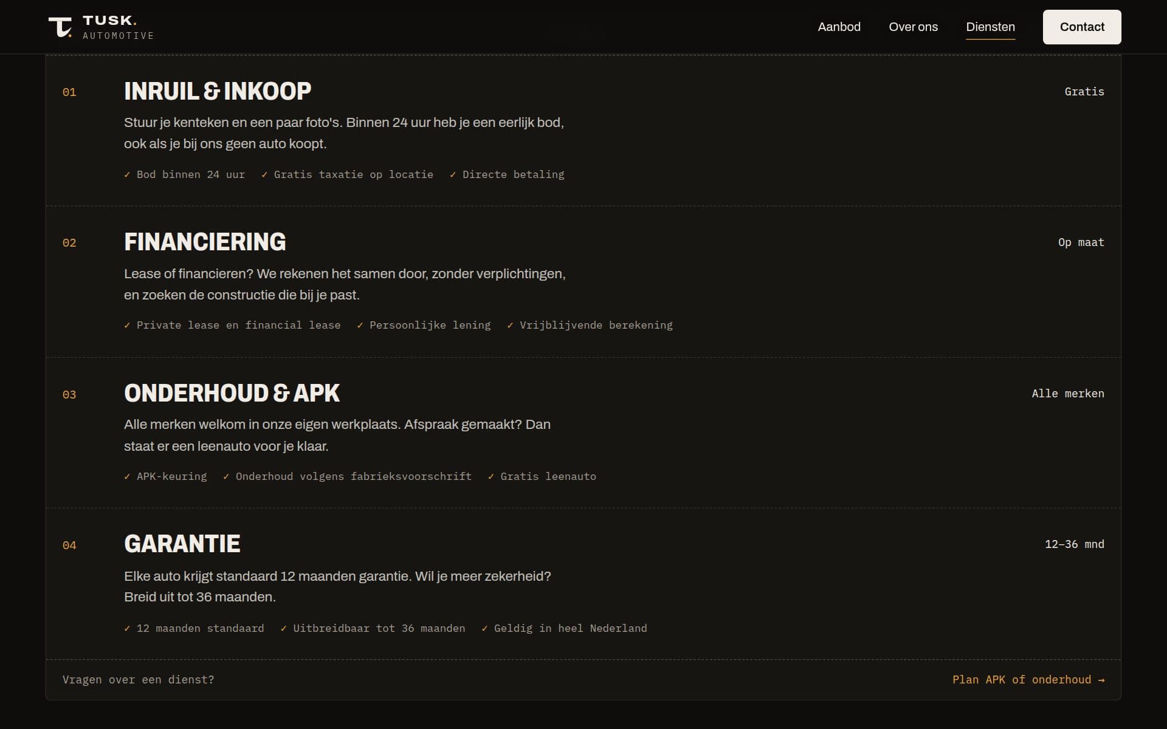Open the Aanbod menu item
This screenshot has width=1167, height=729.
[839, 27]
